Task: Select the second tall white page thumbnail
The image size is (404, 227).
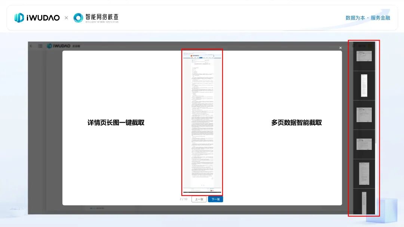Action: 364,85
